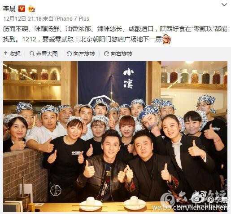This screenshot has height=214, width=231.
Task: Click the magnifier icon beside 查看大图
Action: [x=32, y=53]
